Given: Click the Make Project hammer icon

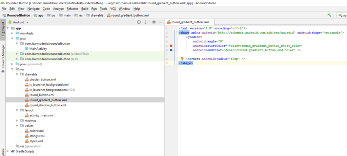Looking at the screenshot, I should [329, 15].
